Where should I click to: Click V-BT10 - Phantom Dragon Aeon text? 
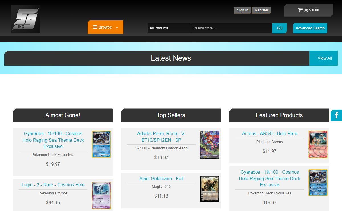pyautogui.click(x=161, y=148)
